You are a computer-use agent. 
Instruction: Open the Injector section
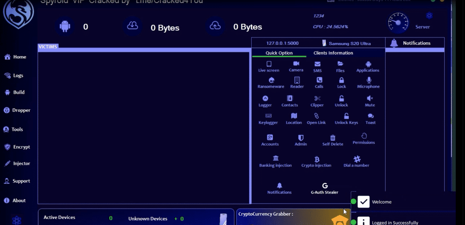(x=17, y=163)
